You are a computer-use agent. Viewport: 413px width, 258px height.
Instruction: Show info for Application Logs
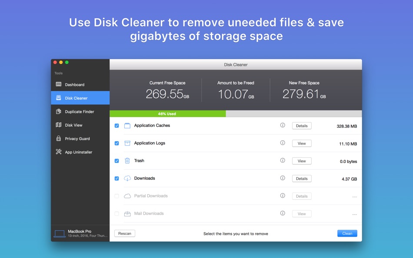click(x=283, y=143)
